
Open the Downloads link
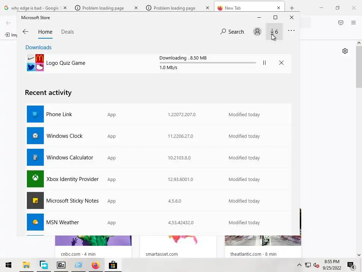[39, 47]
